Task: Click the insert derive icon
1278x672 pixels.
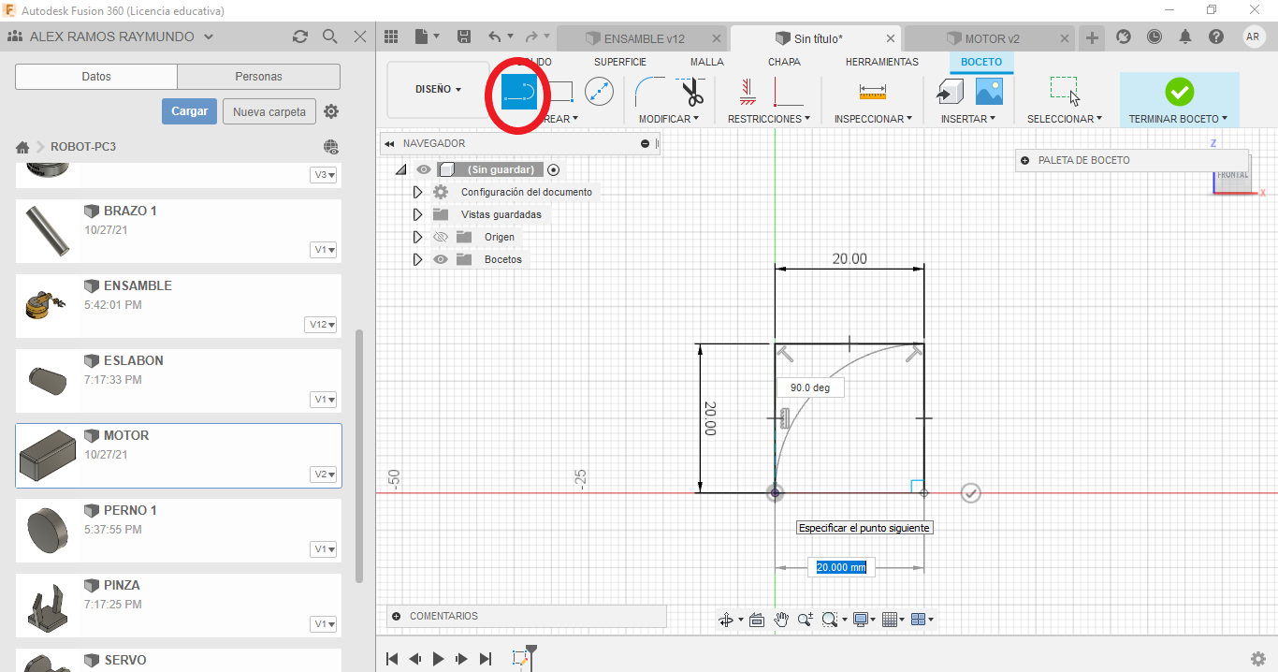Action: point(950,92)
